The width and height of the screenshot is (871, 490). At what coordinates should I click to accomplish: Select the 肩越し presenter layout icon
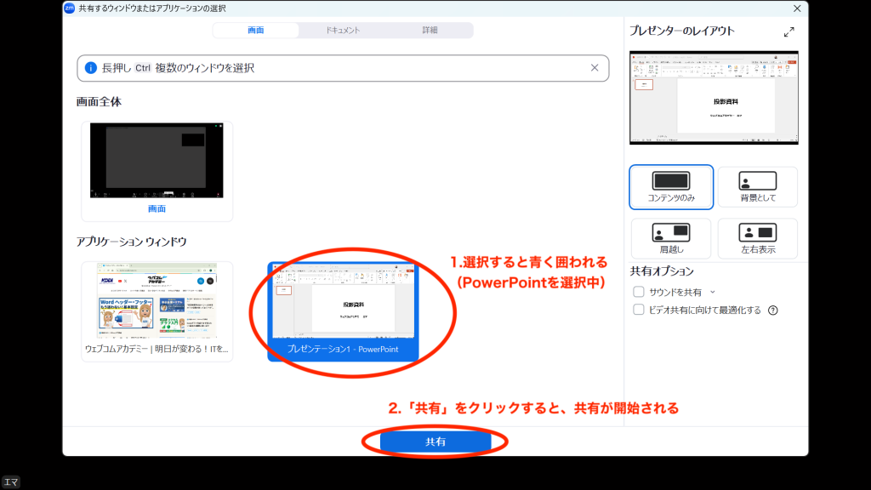click(x=669, y=238)
